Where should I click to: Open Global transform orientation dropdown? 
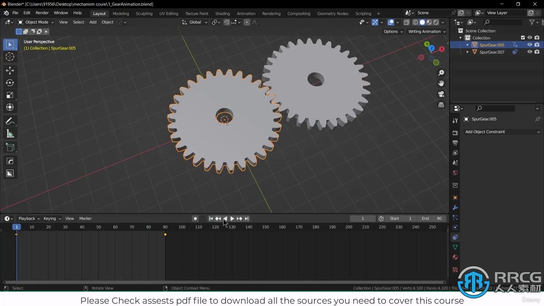[x=195, y=22]
